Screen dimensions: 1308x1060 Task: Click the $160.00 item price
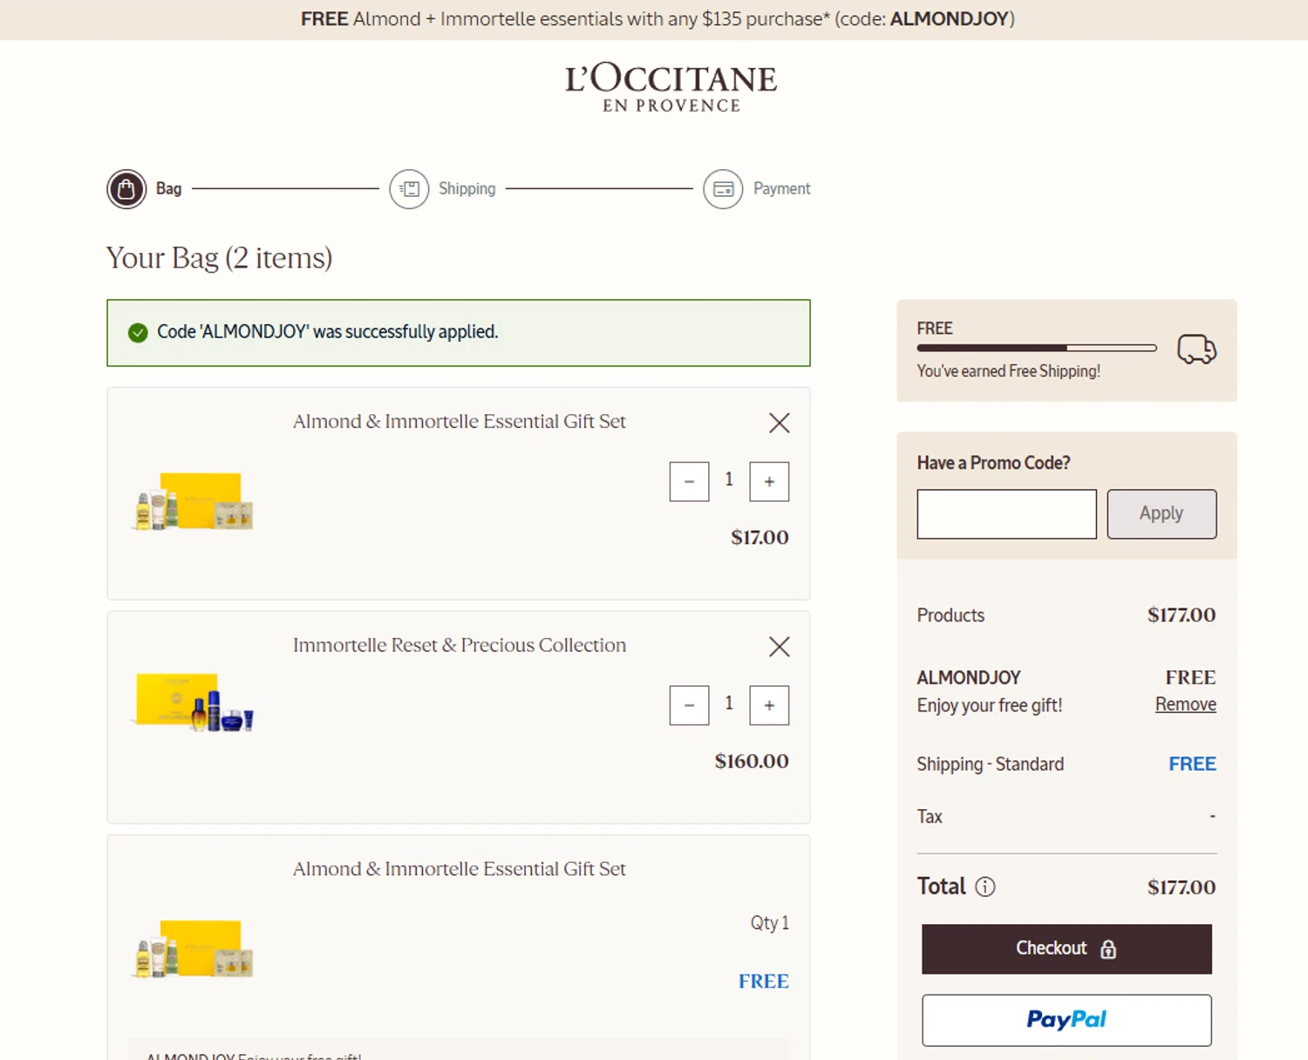click(752, 761)
